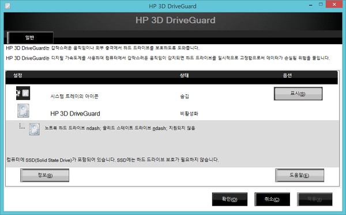The width and height of the screenshot is (346, 215).
Task: Click the 설정 column header
Action: click(x=18, y=75)
